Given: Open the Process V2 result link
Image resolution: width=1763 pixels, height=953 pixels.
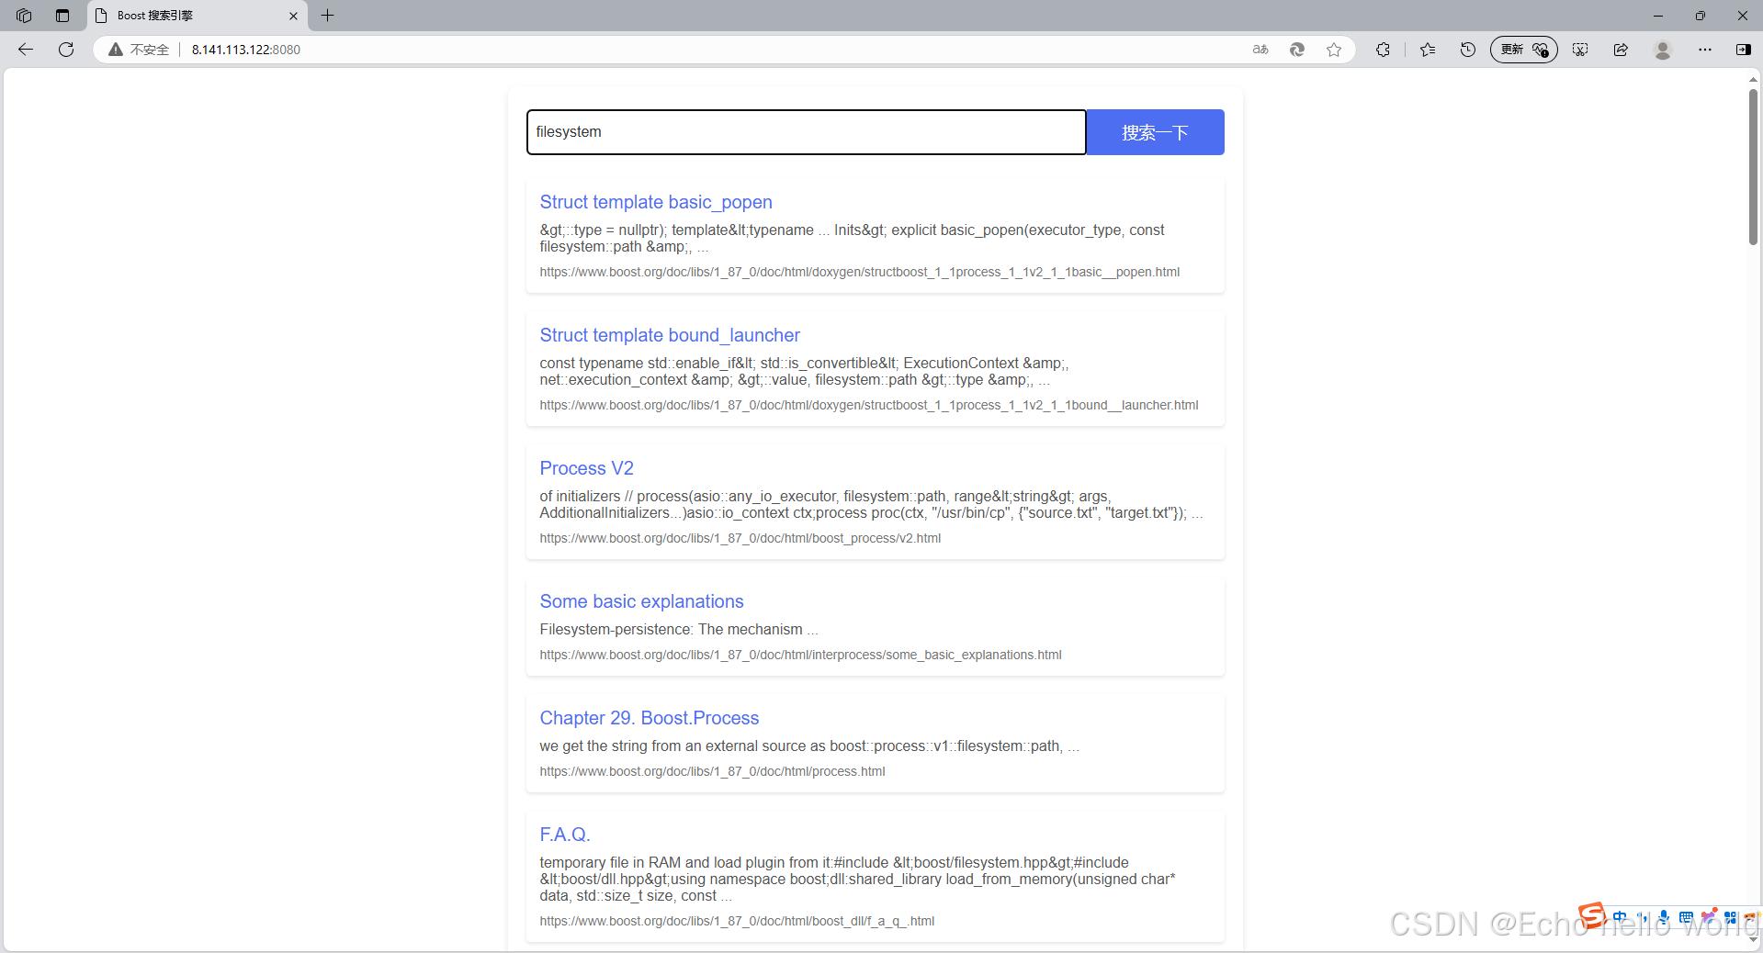Looking at the screenshot, I should click(587, 468).
